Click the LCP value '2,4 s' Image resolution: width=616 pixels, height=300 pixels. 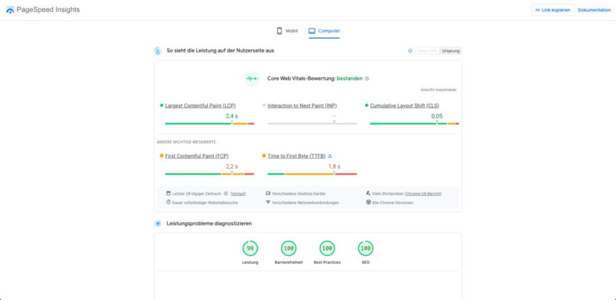click(232, 116)
